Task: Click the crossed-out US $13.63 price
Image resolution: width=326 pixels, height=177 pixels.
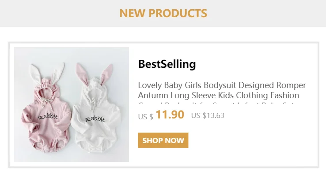Action: point(208,116)
